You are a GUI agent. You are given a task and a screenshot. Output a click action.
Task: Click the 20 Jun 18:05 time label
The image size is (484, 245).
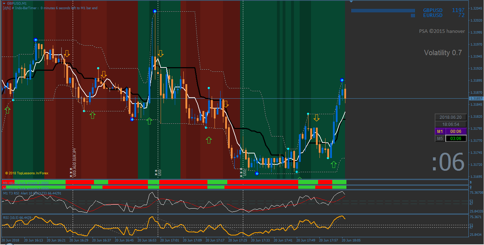pos(351,240)
